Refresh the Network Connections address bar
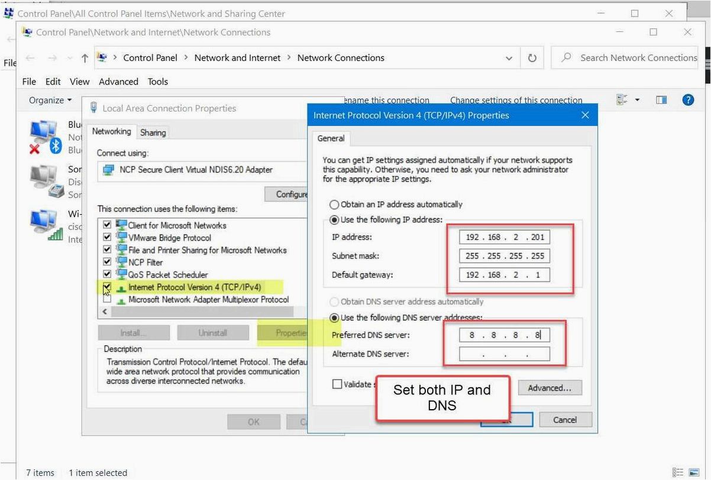 click(x=532, y=58)
